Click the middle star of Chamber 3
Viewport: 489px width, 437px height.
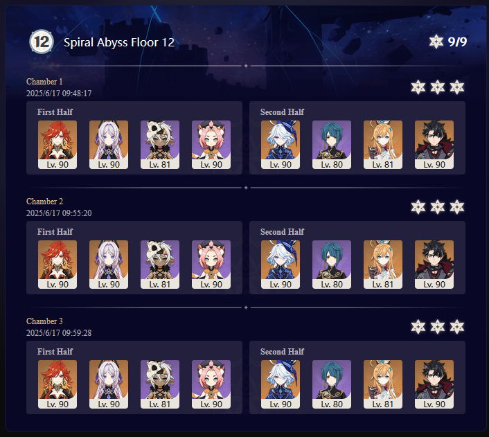pyautogui.click(x=438, y=327)
